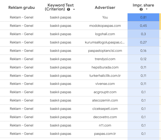Select 'Reklam - Genel' in the ciceksepeti.com row
Image resolution: width=161 pixels, height=140 pixels.
(22, 109)
